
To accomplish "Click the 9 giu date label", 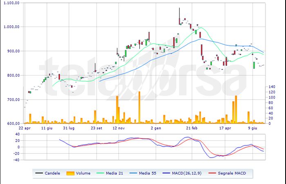I will tap(252, 128).
